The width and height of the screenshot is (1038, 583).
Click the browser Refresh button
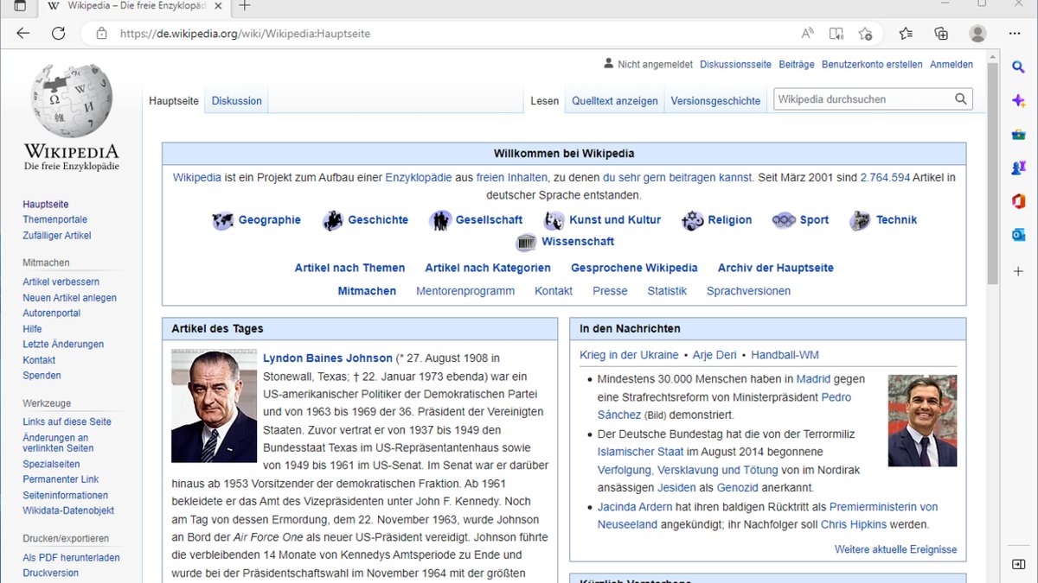click(x=58, y=34)
